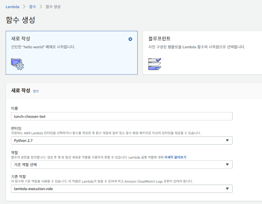The image size is (262, 204).
Task: Go to Lambda in the breadcrumb
Action: (12, 7)
